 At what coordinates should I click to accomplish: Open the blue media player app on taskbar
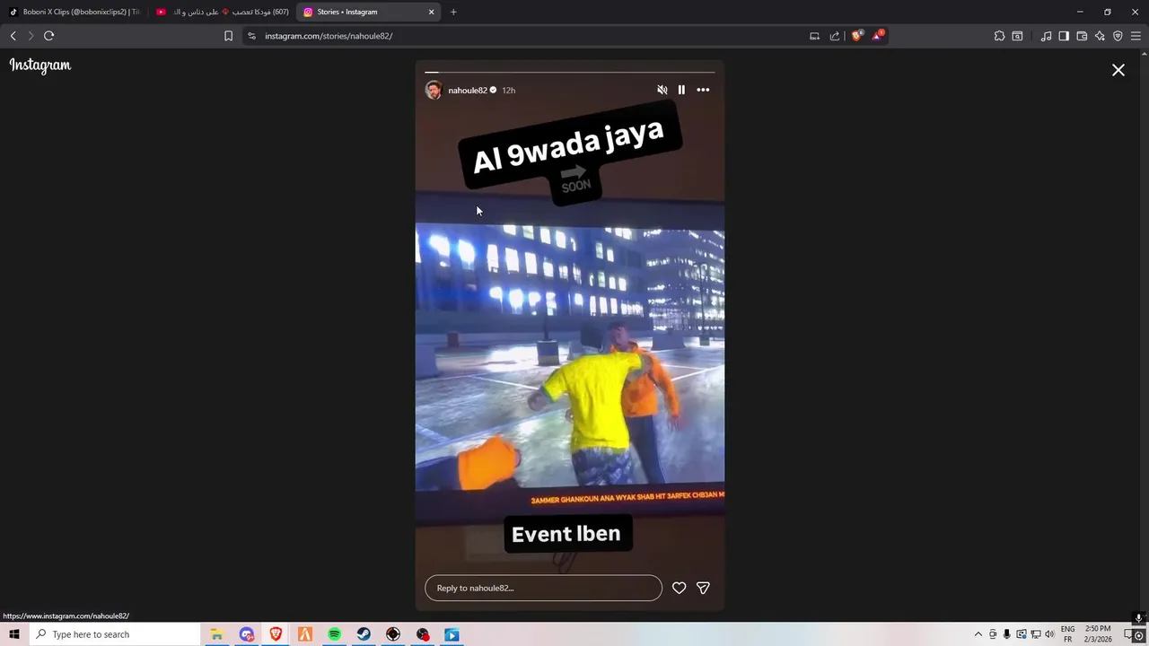pos(452,634)
